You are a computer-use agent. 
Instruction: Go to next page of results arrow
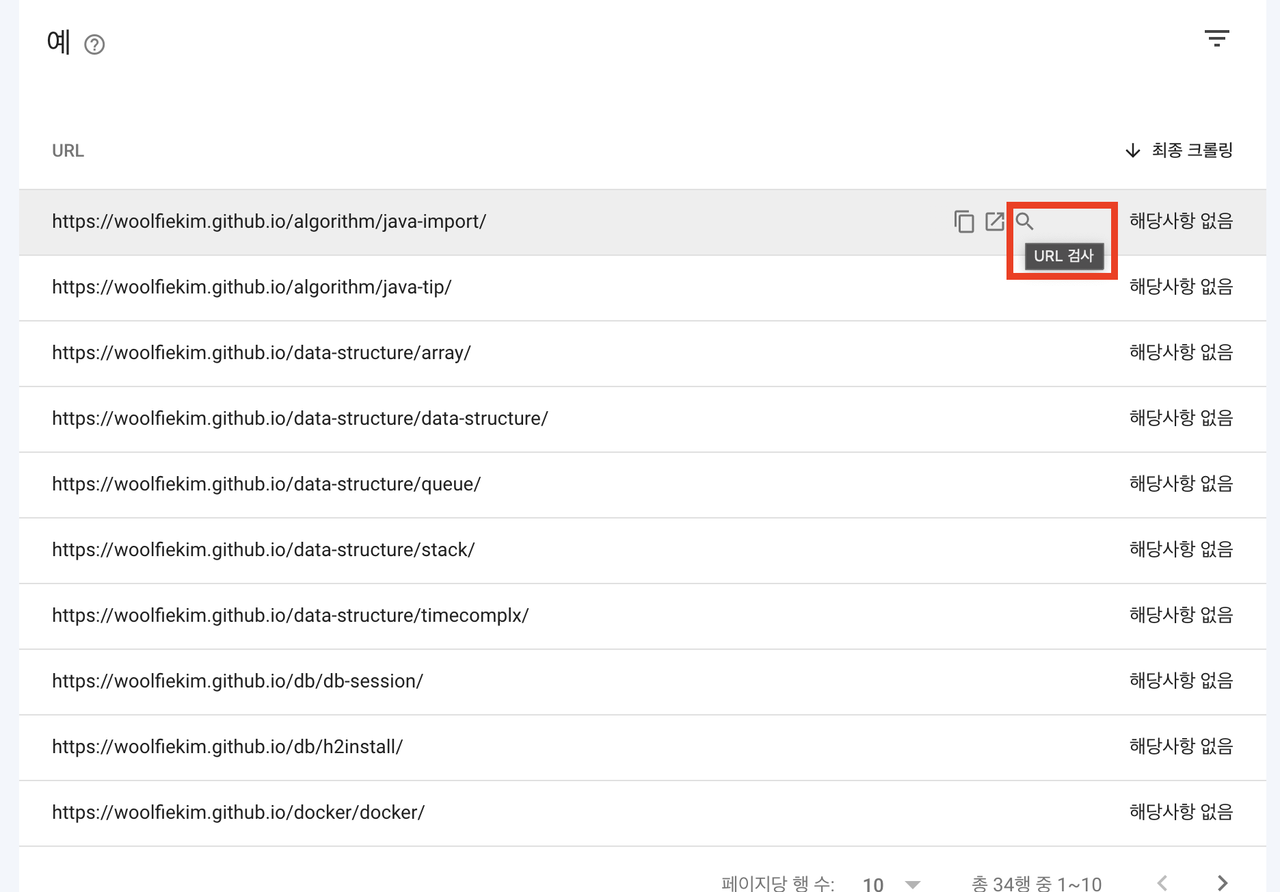pos(1223,882)
